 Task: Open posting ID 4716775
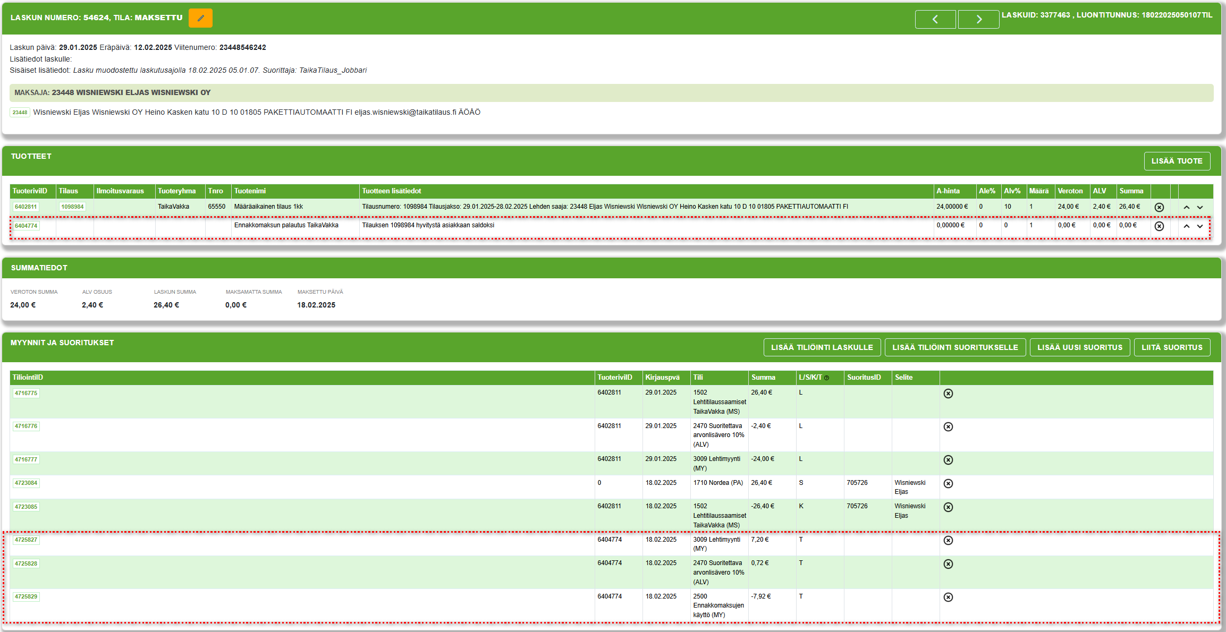click(x=26, y=394)
